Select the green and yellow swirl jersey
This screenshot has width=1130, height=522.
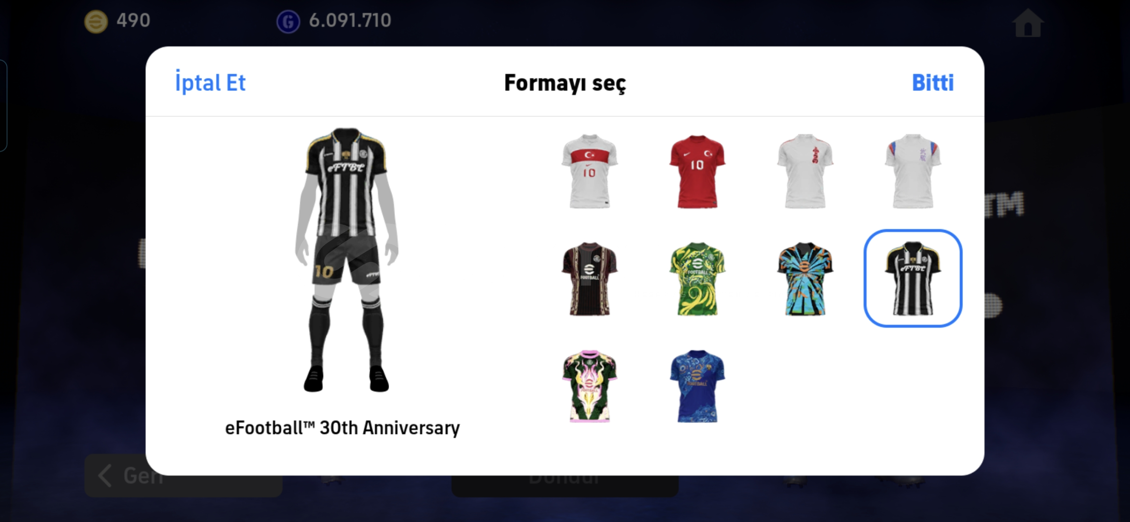coord(697,279)
